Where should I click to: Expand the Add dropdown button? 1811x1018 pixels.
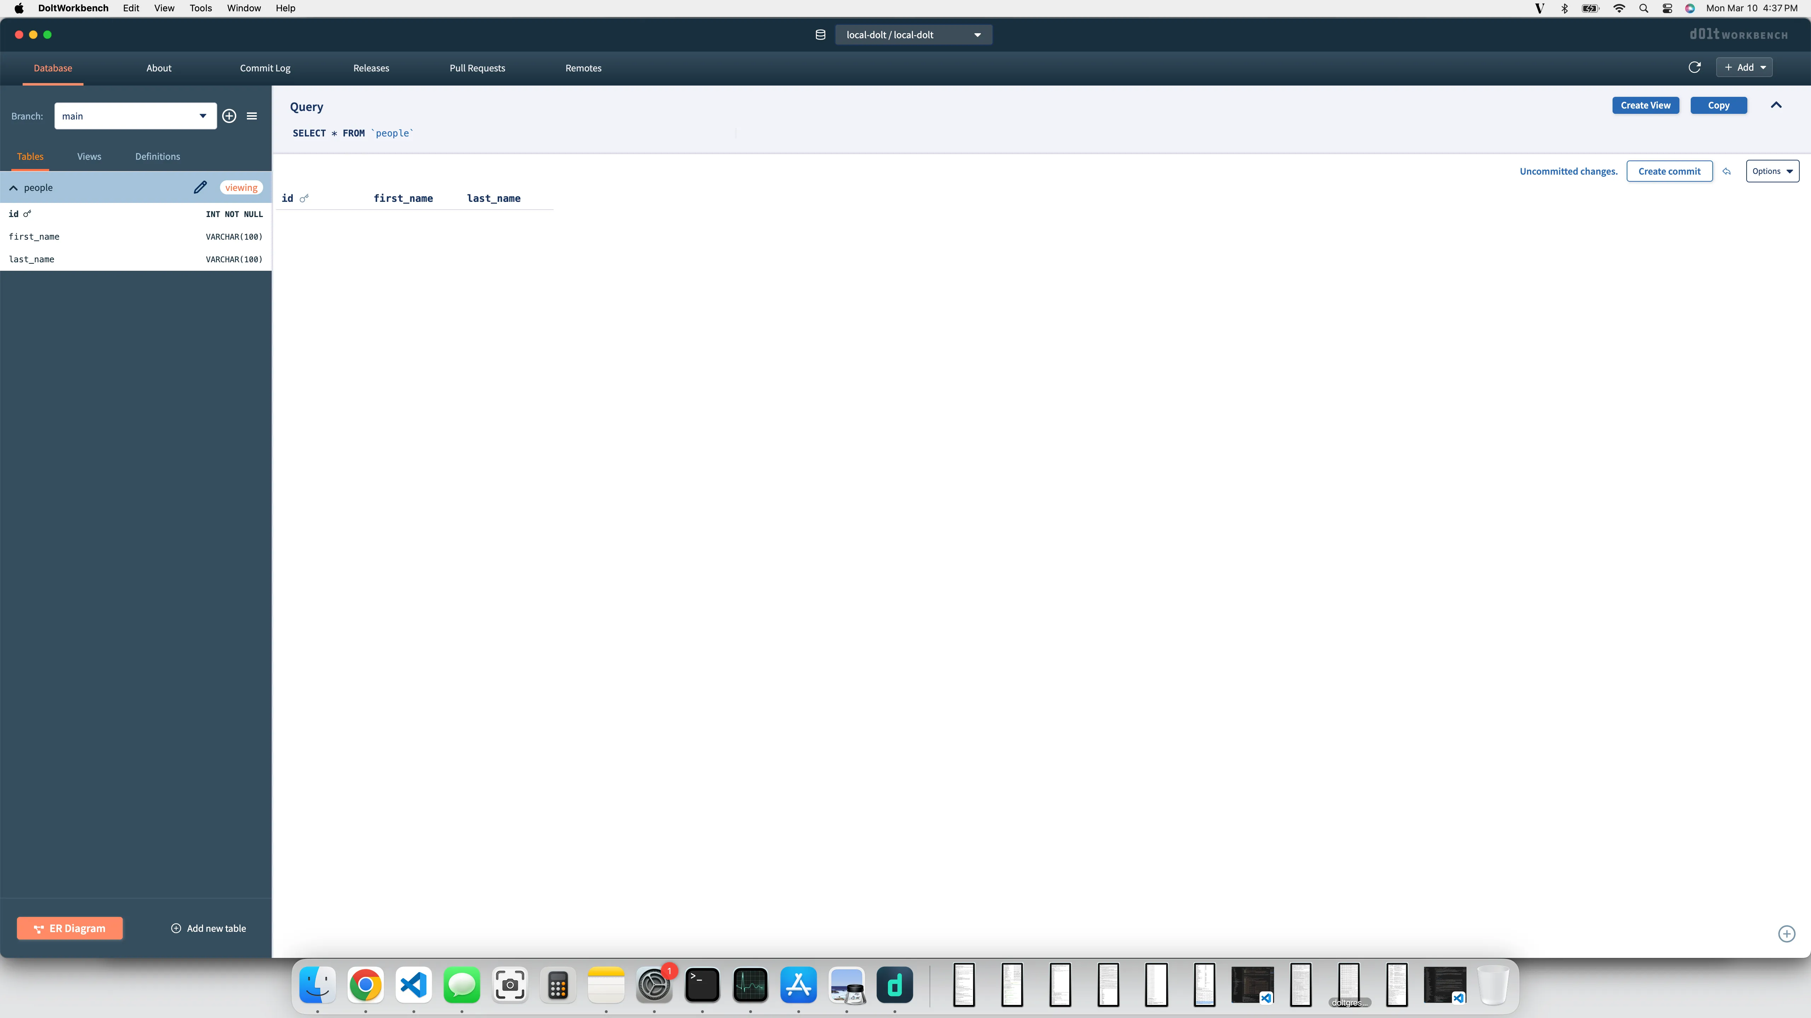[x=1744, y=68]
